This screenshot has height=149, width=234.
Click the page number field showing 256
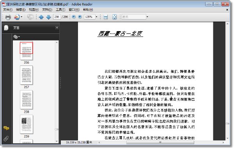[x=57, y=17]
